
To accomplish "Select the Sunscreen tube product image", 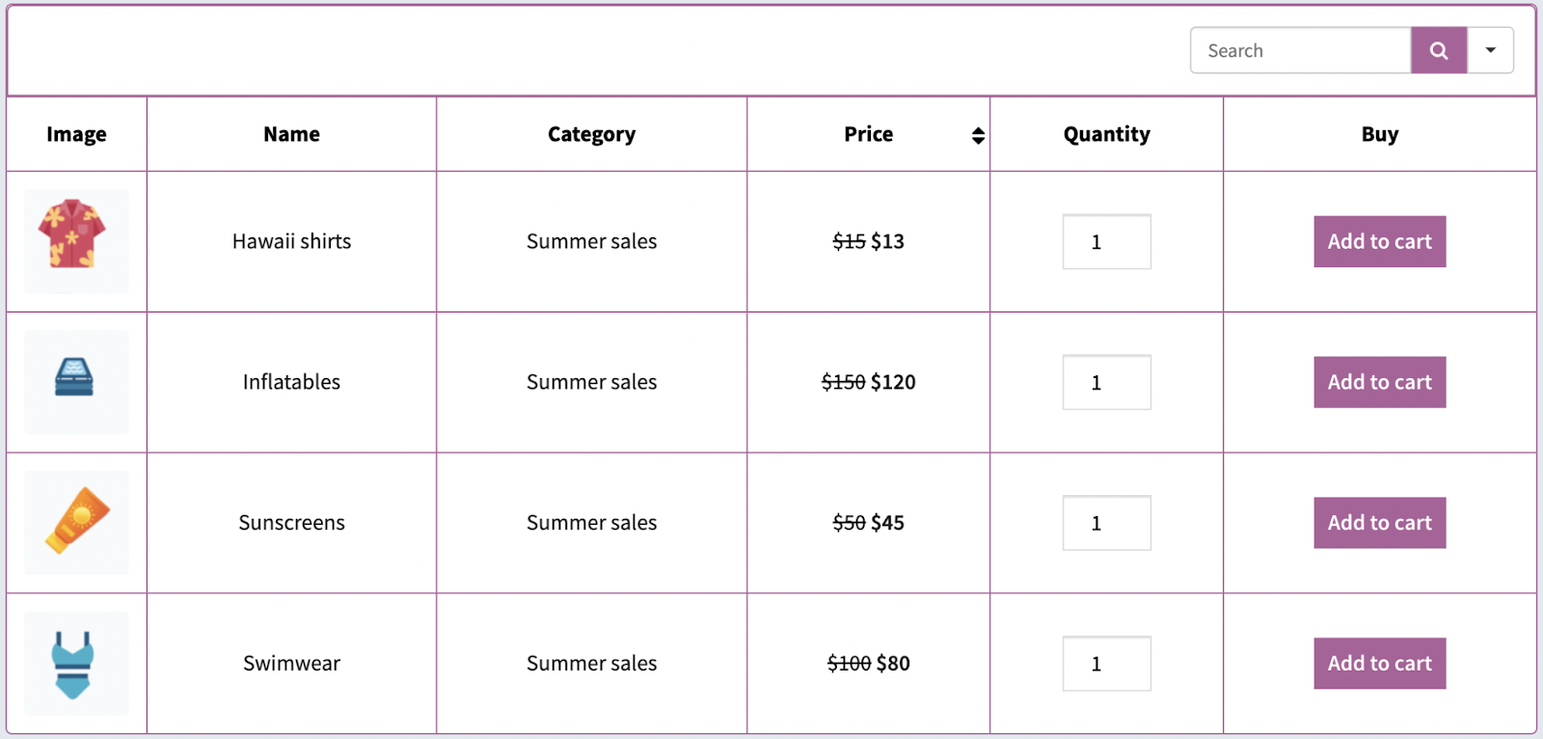I will coord(75,522).
